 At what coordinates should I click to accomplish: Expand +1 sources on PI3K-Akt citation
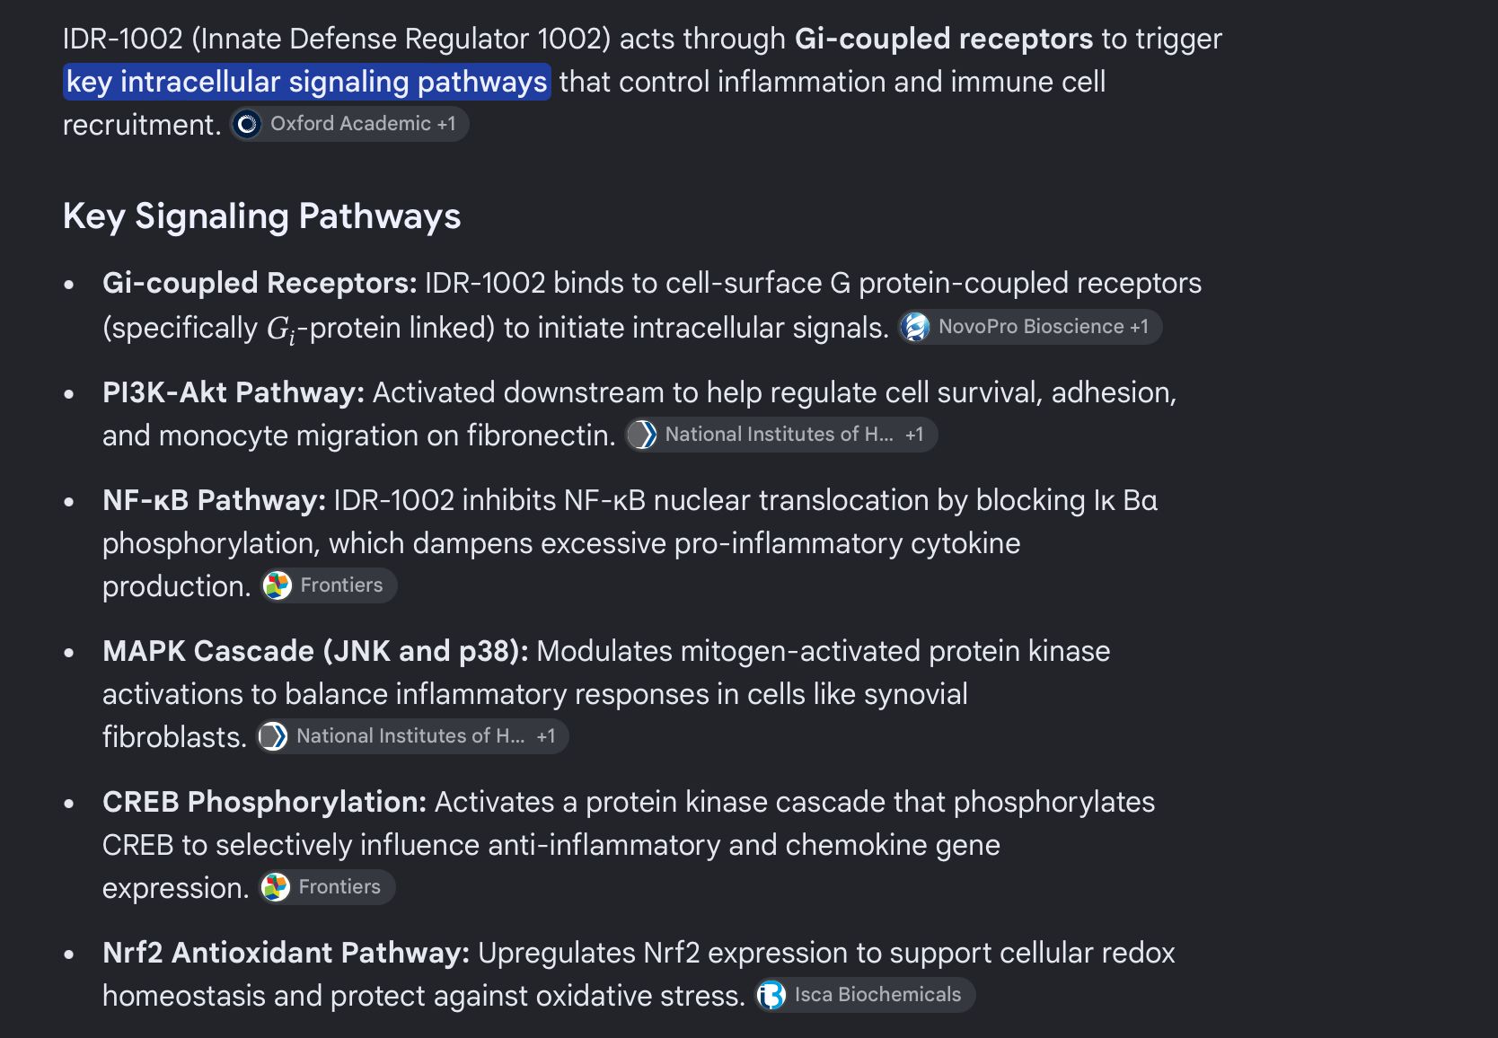click(x=914, y=435)
